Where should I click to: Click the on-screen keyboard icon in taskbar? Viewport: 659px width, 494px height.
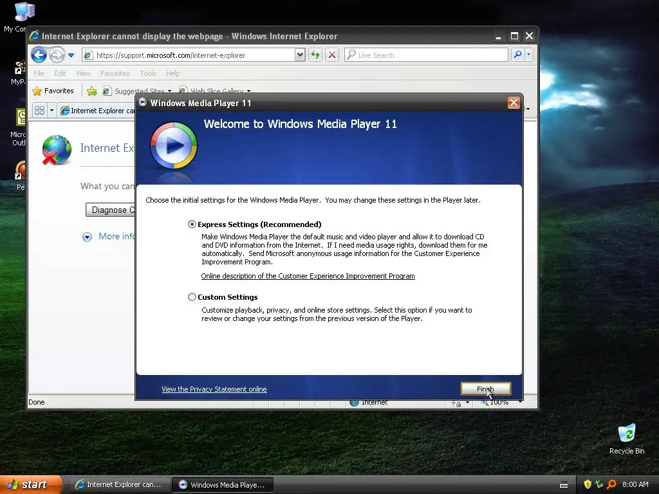(564, 485)
